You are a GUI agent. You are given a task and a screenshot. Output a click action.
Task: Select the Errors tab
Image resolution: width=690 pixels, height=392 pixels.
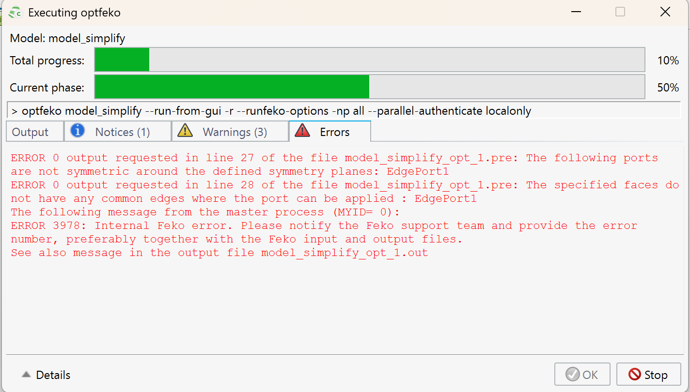tap(330, 132)
